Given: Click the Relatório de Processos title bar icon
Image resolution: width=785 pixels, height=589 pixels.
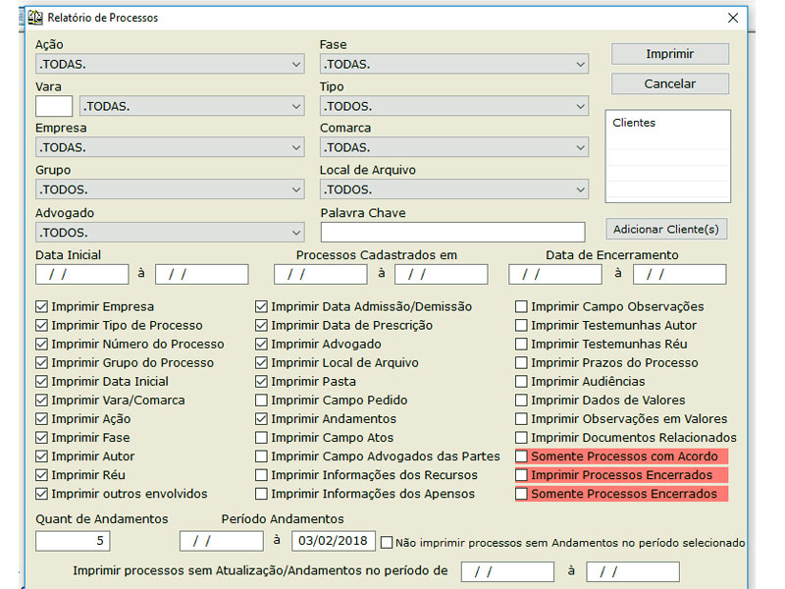Looking at the screenshot, I should point(34,18).
